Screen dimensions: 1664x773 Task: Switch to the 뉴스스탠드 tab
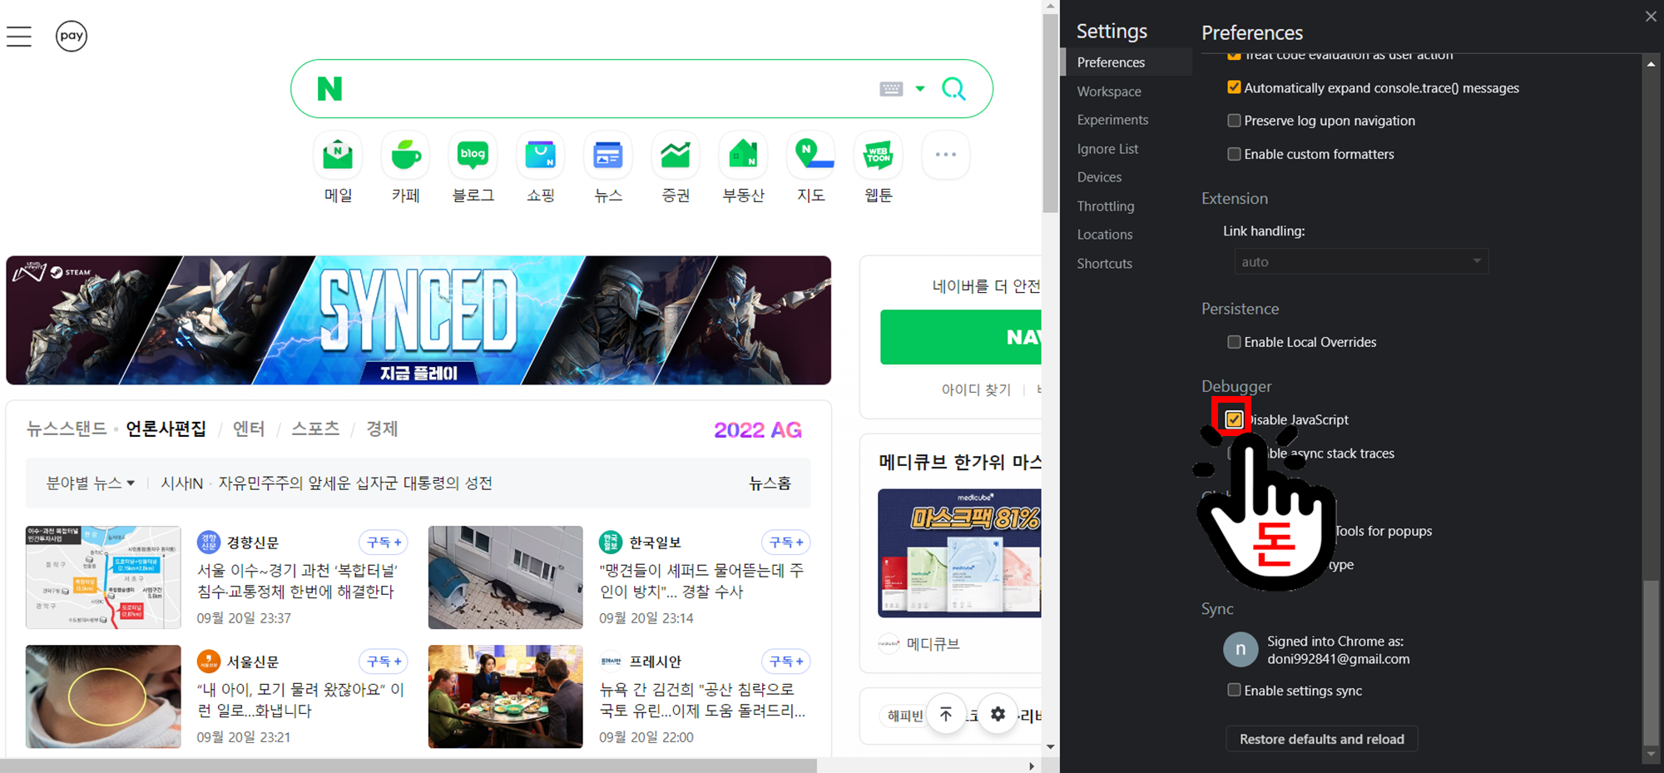click(67, 429)
